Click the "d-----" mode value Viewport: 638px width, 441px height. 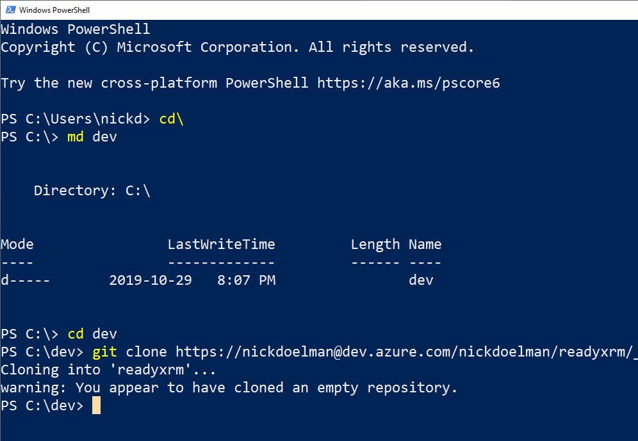tap(26, 280)
